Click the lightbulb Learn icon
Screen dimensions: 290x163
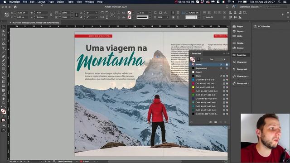227,7
